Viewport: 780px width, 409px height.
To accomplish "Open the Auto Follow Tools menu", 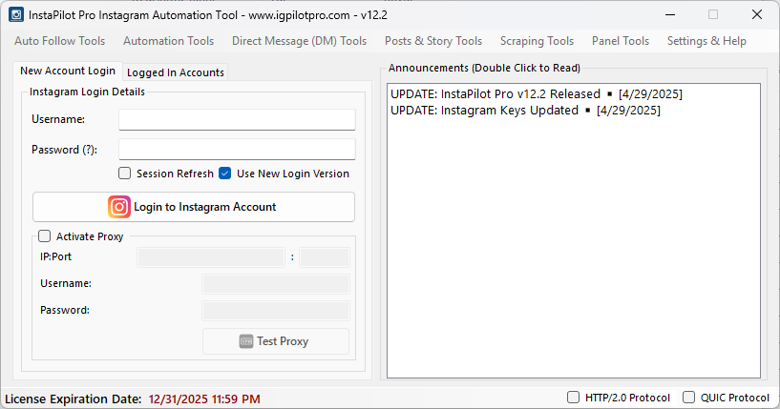I will pyautogui.click(x=60, y=41).
